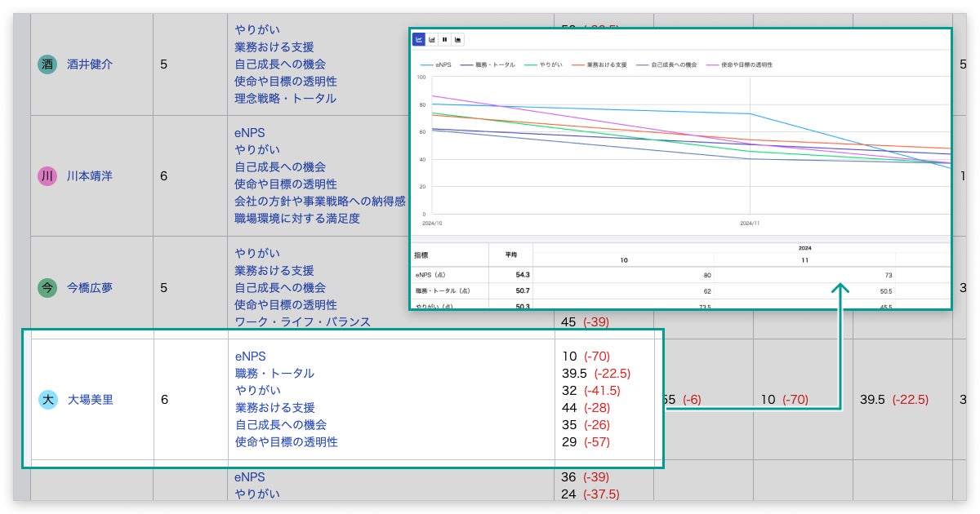Open 業務おける支援 in 今橋広夢's row
The height and width of the screenshot is (514, 980).
(274, 270)
